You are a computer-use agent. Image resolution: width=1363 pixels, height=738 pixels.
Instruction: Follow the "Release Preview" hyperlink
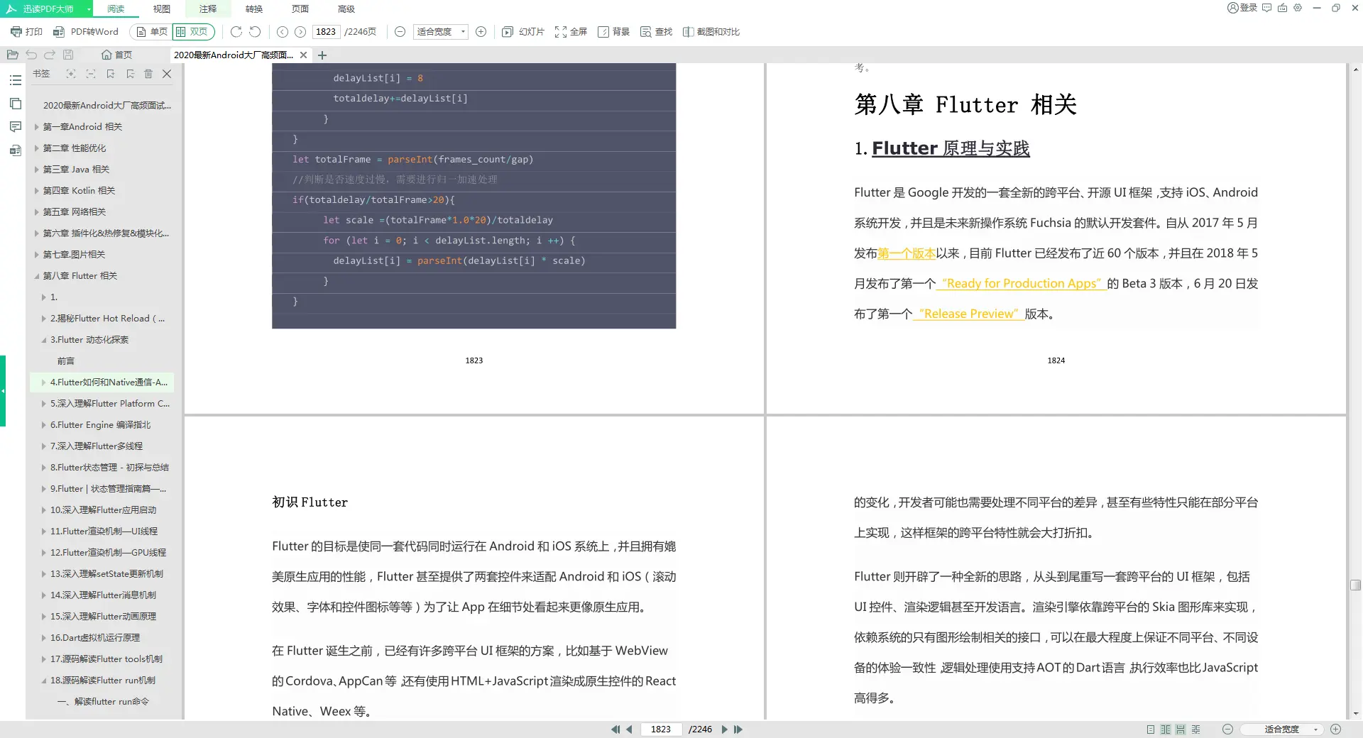968,313
